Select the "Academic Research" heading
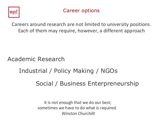The image size is (163, 122). pyautogui.click(x=36, y=59)
